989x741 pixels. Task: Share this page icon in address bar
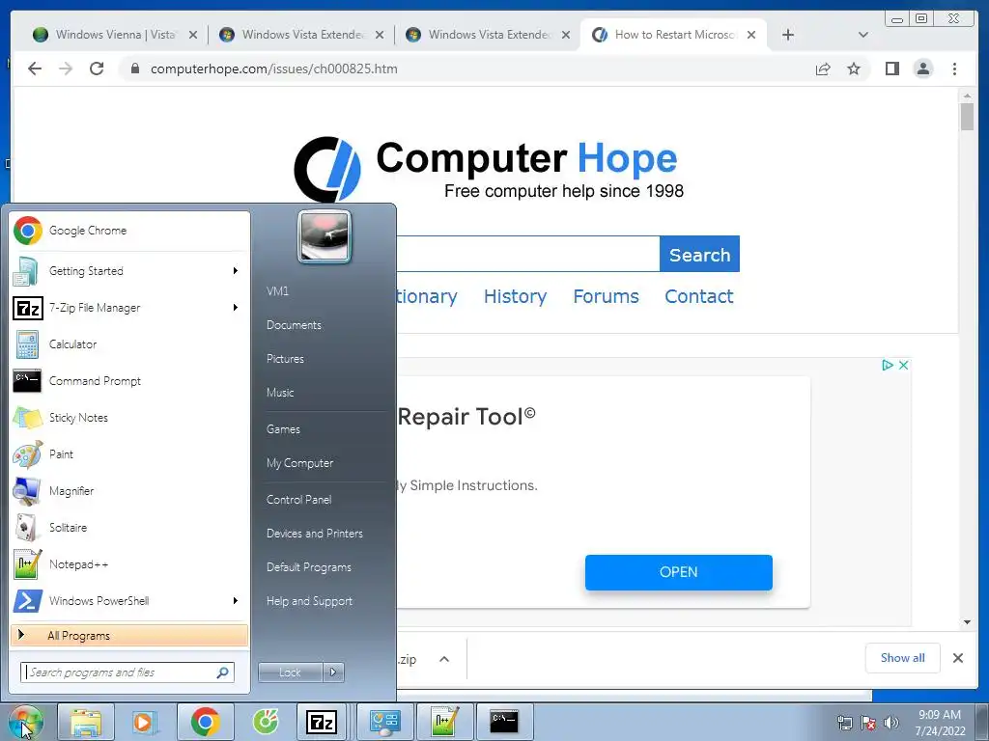point(823,69)
